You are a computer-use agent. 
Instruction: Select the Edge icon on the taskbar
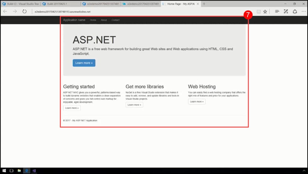(x=26, y=170)
